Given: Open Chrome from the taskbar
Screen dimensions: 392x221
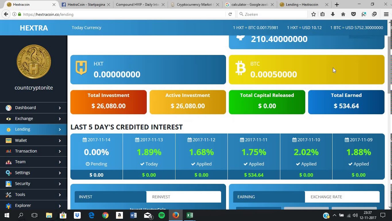Looking at the screenshot, I should coord(105,215).
